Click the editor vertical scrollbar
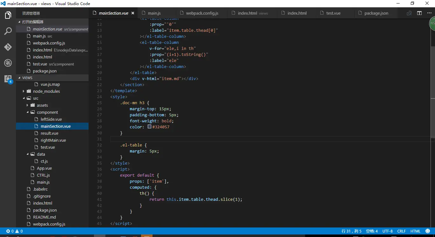Screen dimensions: 435x237 click(x=433, y=92)
